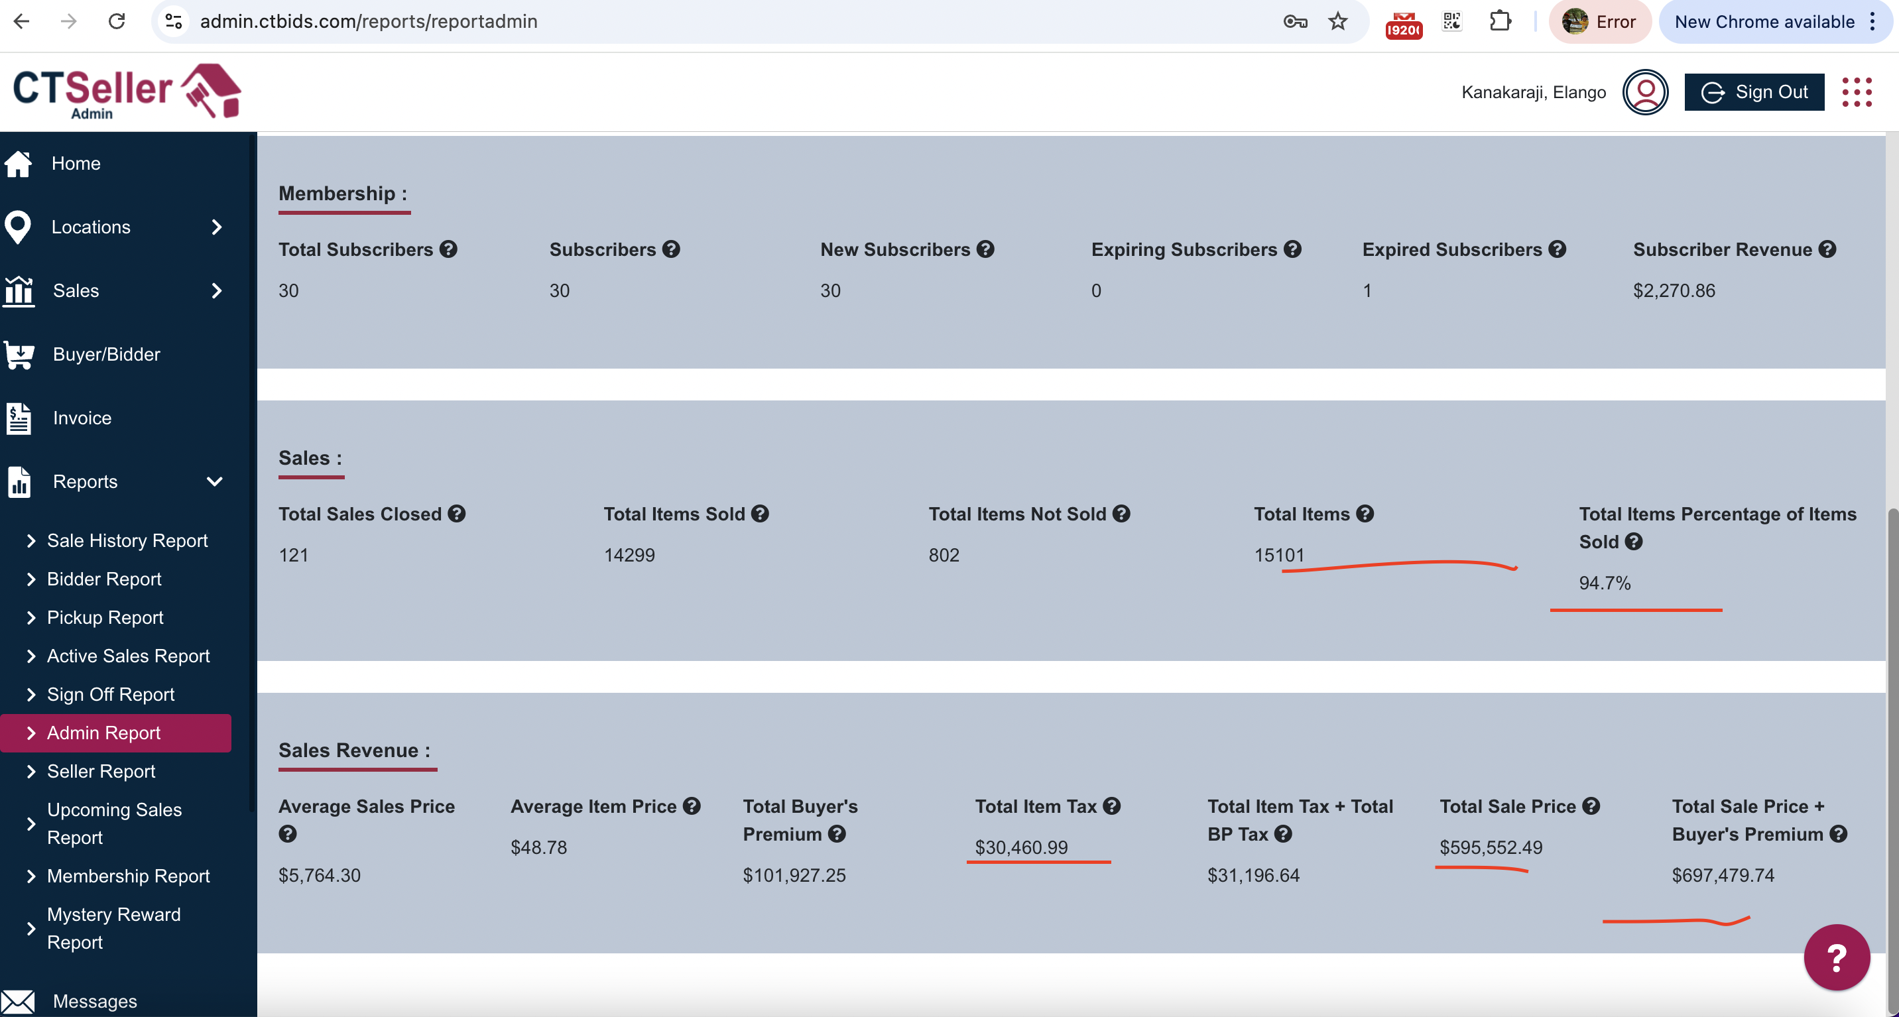Show help for Expired Subscribers
The height and width of the screenshot is (1017, 1899).
(1557, 249)
